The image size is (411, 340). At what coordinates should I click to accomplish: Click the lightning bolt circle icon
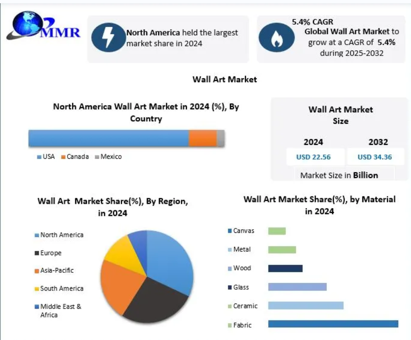pyautogui.click(x=108, y=38)
